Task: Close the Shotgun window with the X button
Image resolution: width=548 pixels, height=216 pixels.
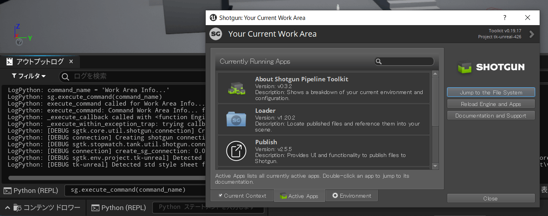Action: tap(528, 18)
